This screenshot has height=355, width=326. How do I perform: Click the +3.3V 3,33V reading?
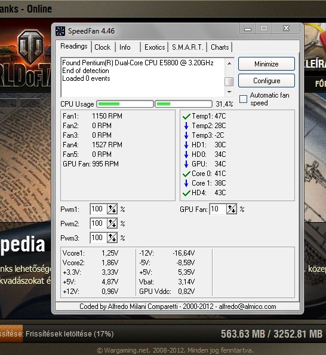91,272
